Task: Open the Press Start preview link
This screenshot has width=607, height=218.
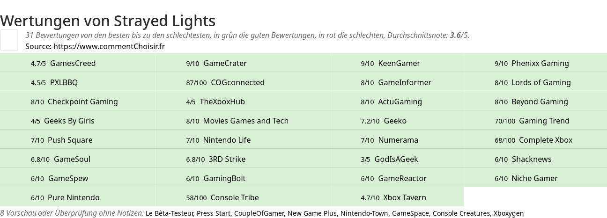Action: pyautogui.click(x=214, y=213)
